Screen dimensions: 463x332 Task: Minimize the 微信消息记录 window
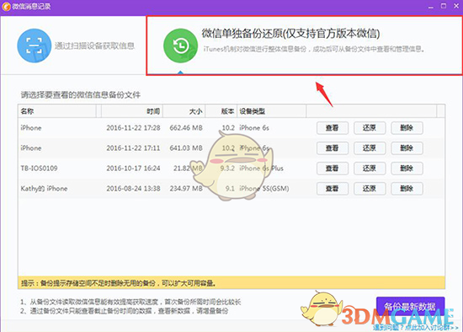[431, 6]
